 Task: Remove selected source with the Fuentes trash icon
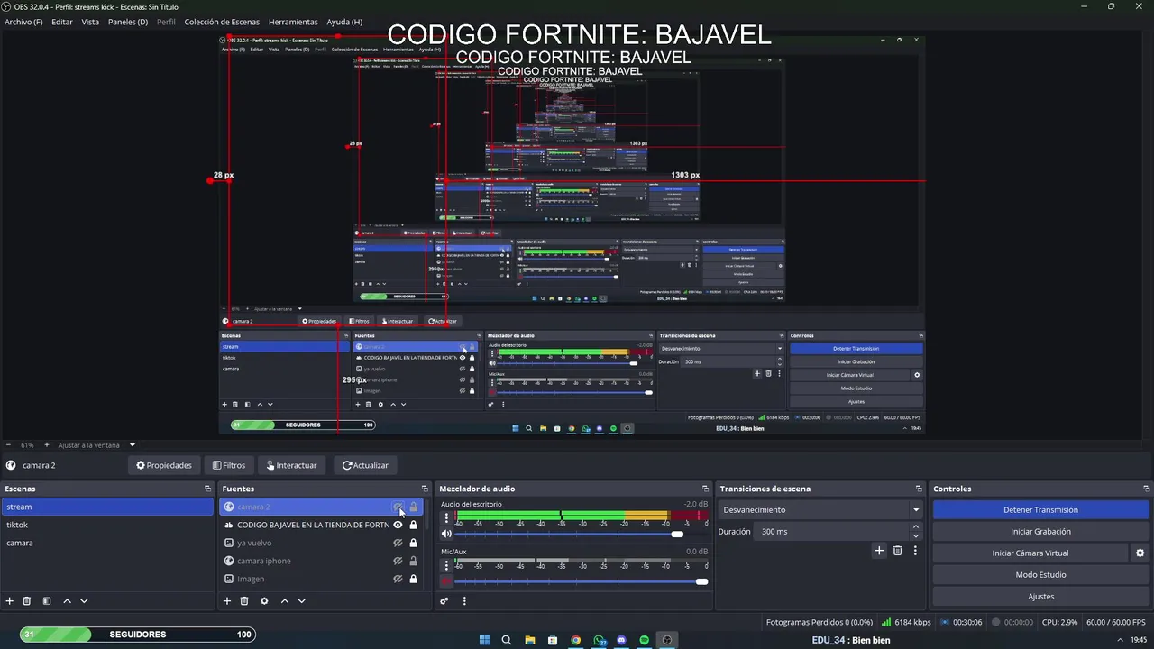pos(244,601)
